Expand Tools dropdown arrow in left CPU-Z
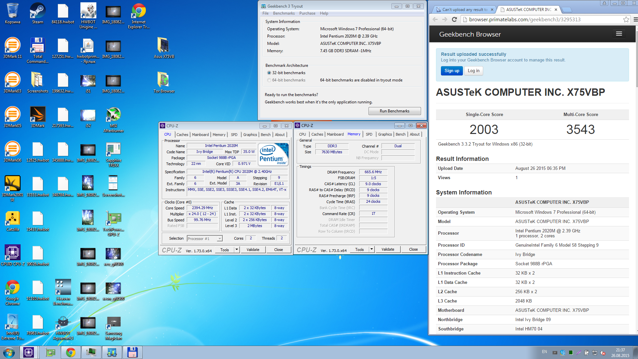 tap(237, 249)
